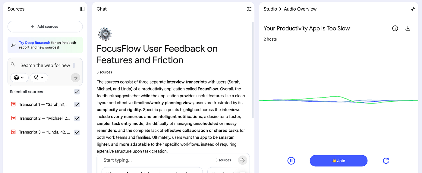The image size is (422, 173).
Task: Collapse the Studio panel using shrink icon
Action: coord(413,9)
